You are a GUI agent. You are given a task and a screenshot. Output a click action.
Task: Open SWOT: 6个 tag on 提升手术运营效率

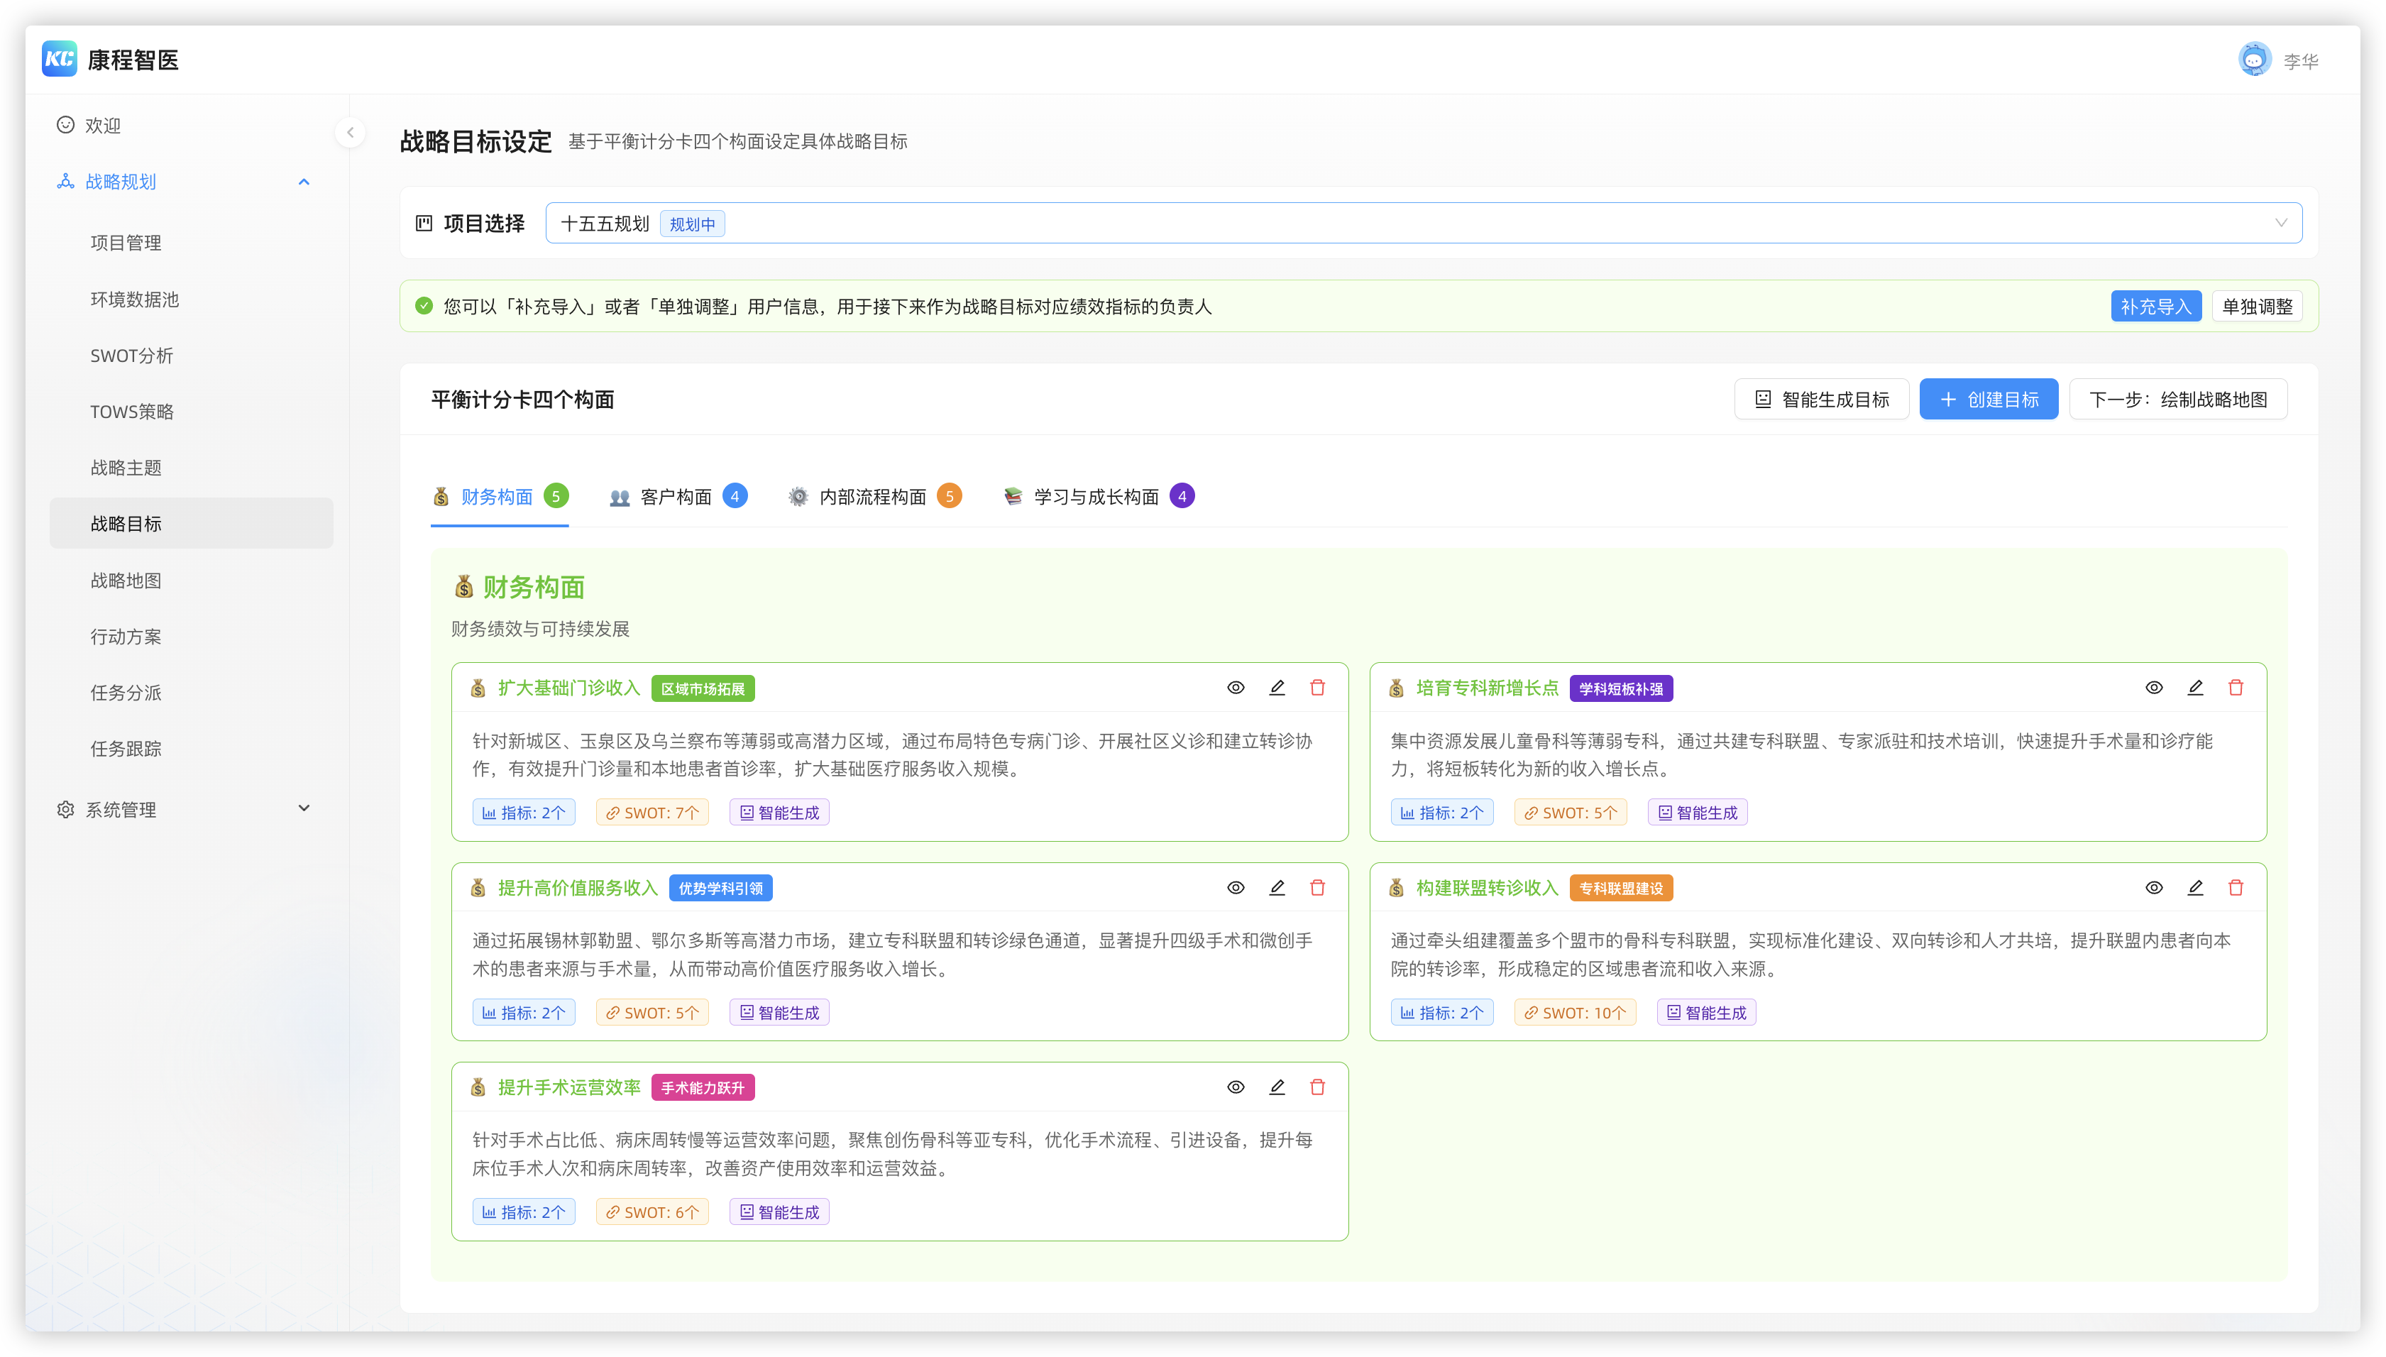[652, 1212]
